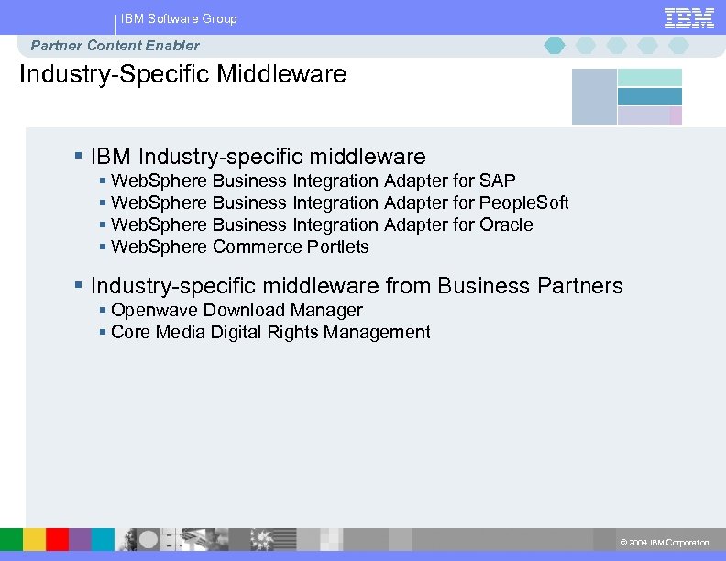
Task: Click 'Industry-specific middleware from Business Partners' heading
Action: (x=357, y=286)
